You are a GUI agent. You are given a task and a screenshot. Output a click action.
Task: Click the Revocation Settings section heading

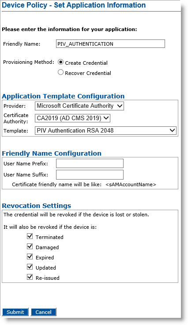(x=37, y=206)
